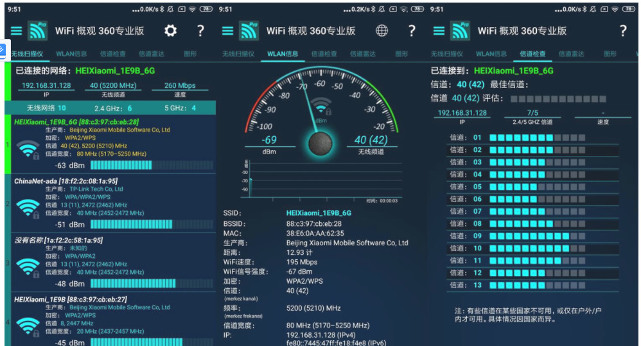Select 无线扫描仪 tab in third screen
This screenshot has height=346, width=641.
(447, 54)
